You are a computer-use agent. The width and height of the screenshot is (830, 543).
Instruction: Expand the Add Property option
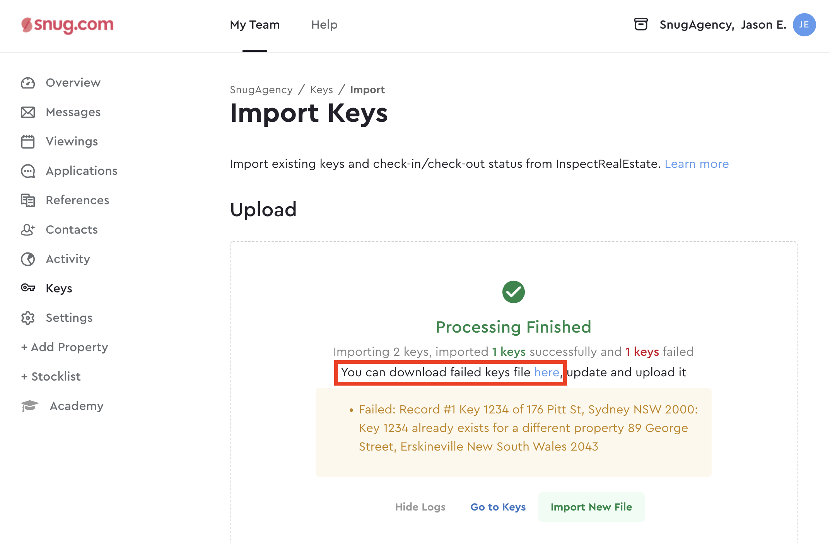point(65,347)
